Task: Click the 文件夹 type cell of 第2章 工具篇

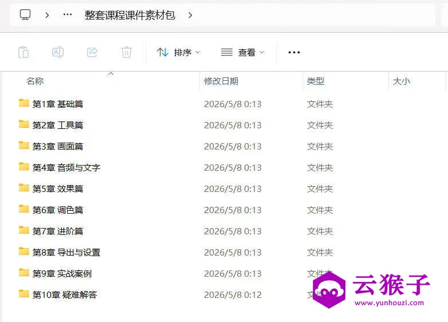Action: pos(320,125)
